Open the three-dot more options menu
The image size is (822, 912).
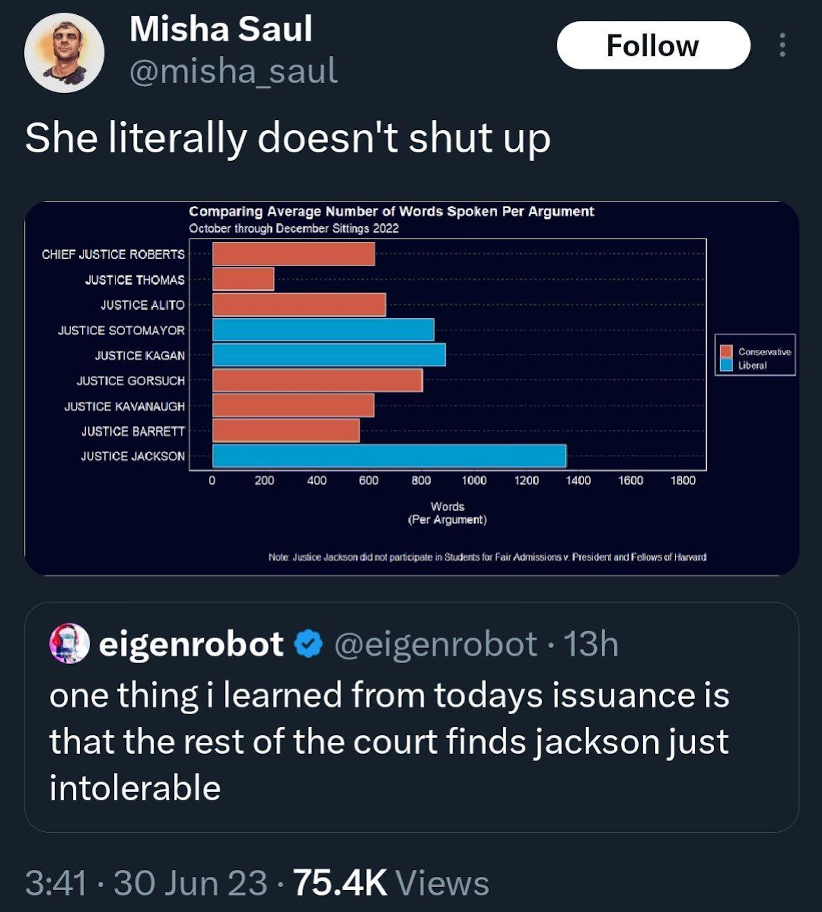[782, 45]
